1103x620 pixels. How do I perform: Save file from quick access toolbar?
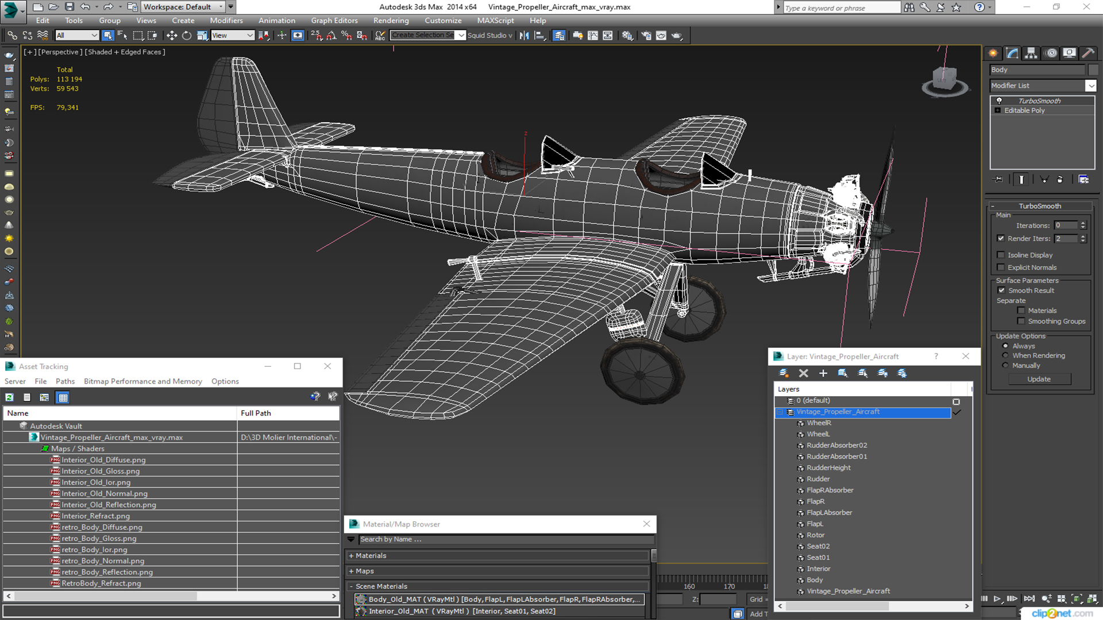coord(70,7)
